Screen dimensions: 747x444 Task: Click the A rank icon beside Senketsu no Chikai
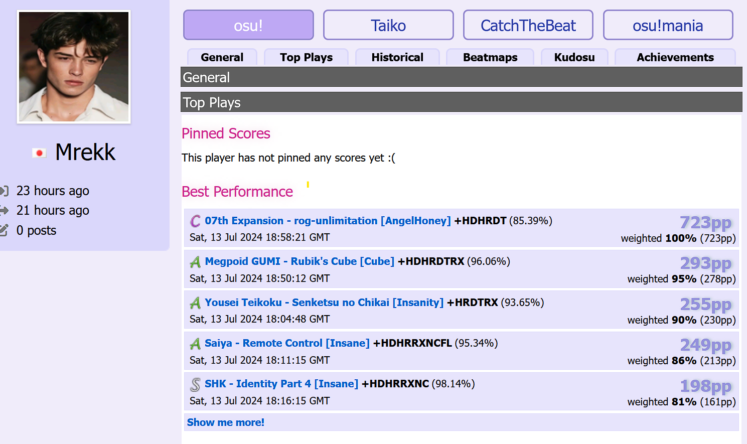point(195,303)
